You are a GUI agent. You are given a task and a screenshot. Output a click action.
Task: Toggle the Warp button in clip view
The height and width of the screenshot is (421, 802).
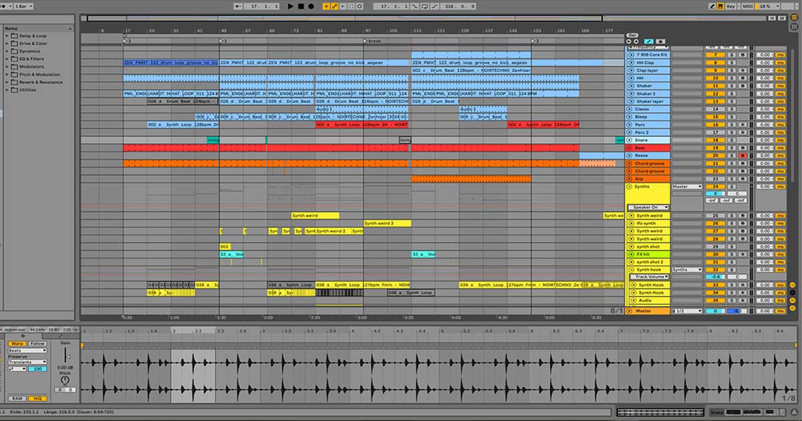[17, 343]
